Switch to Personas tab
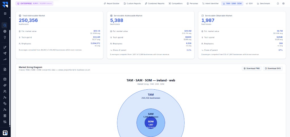Image resolution: width=290 pixels, height=137 pixels. tap(192, 3)
